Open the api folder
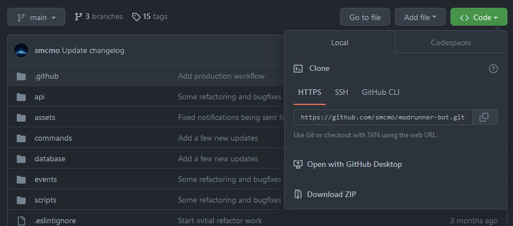The width and height of the screenshot is (513, 226). 40,97
